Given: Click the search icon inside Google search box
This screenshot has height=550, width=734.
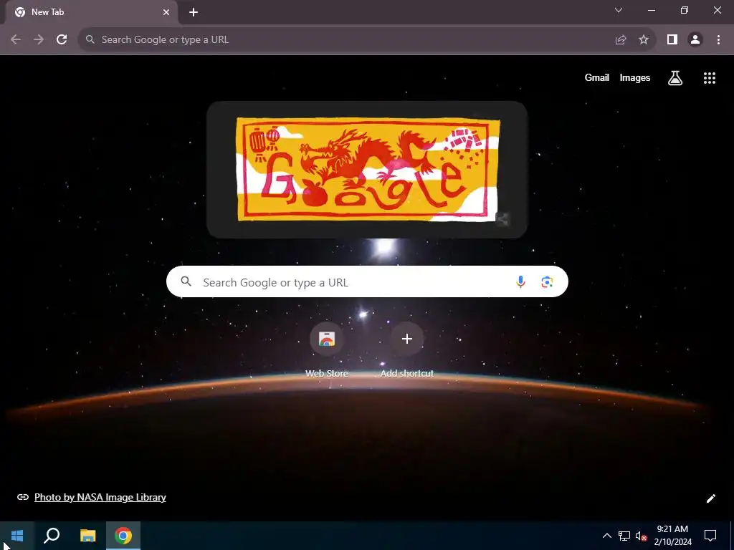Looking at the screenshot, I should [x=186, y=281].
